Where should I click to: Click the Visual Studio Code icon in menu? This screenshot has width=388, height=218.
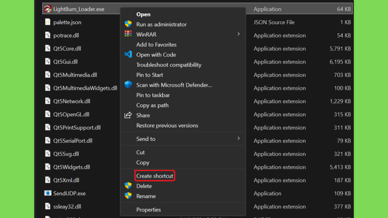[x=128, y=54]
